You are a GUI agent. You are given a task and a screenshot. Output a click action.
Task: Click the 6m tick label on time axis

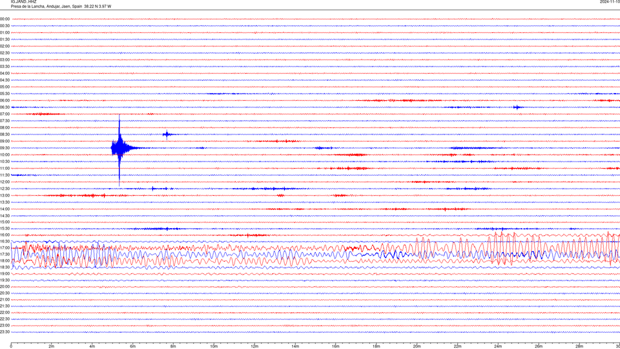pyautogui.click(x=132, y=346)
